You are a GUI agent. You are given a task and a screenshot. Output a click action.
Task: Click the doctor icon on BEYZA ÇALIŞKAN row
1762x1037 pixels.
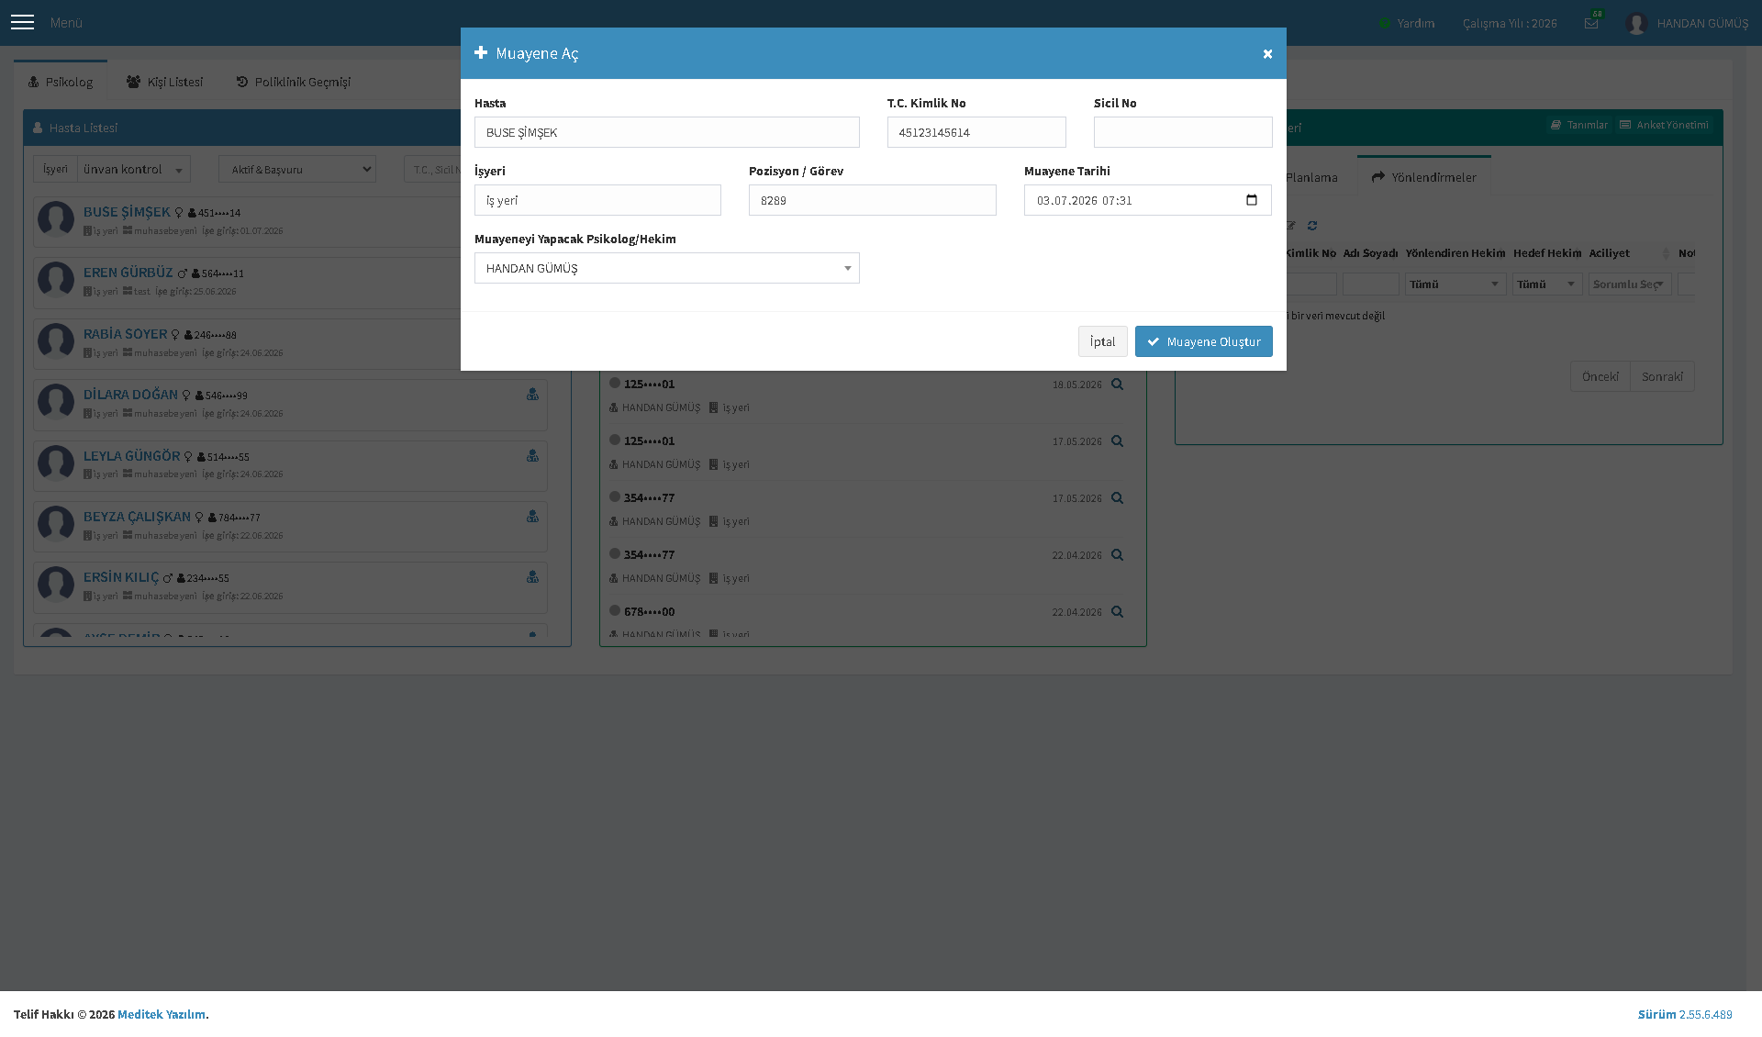coord(532,517)
